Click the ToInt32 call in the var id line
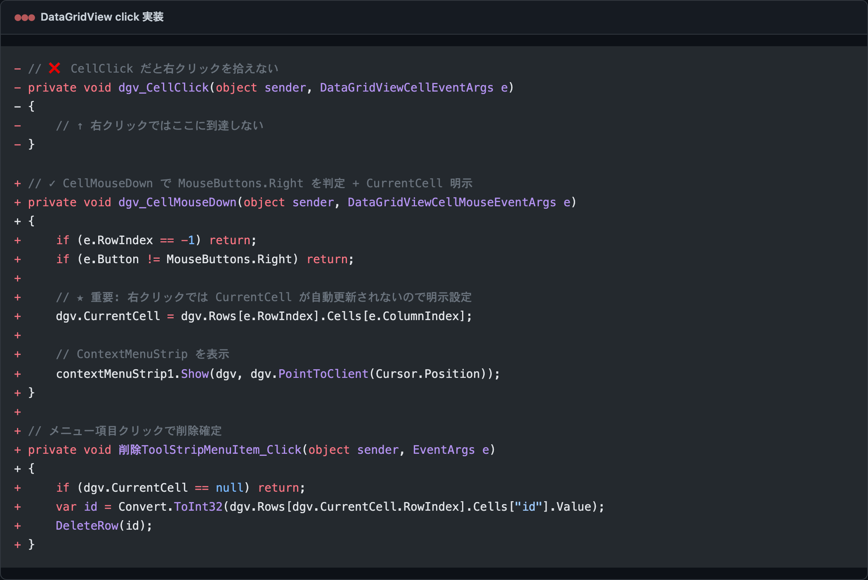 click(x=198, y=507)
